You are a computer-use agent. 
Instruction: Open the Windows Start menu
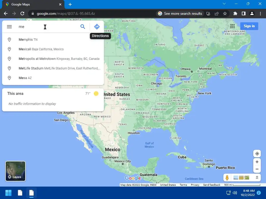(8, 193)
